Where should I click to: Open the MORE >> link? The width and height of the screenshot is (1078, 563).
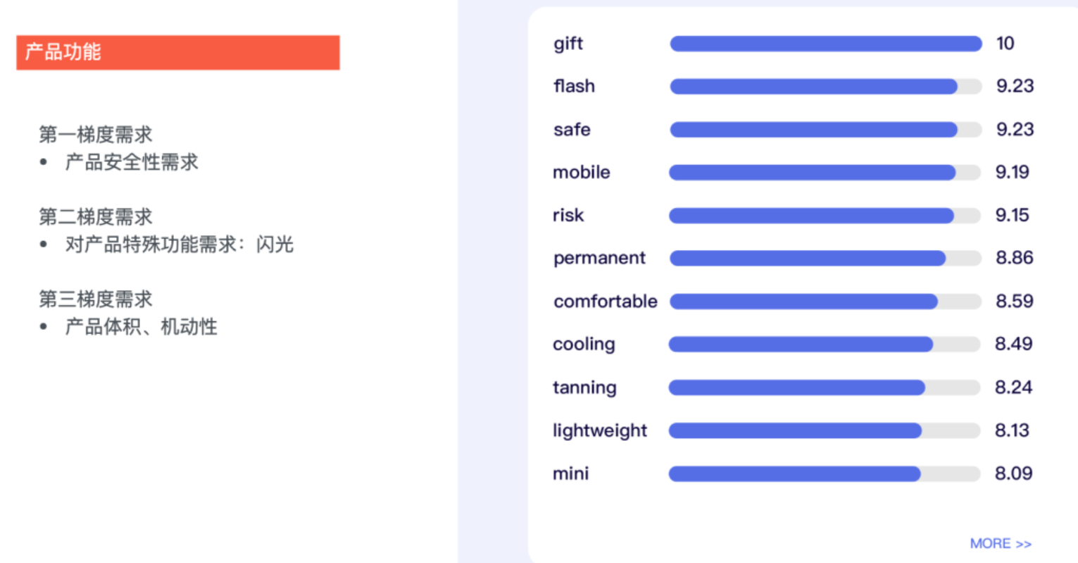[x=1001, y=543]
